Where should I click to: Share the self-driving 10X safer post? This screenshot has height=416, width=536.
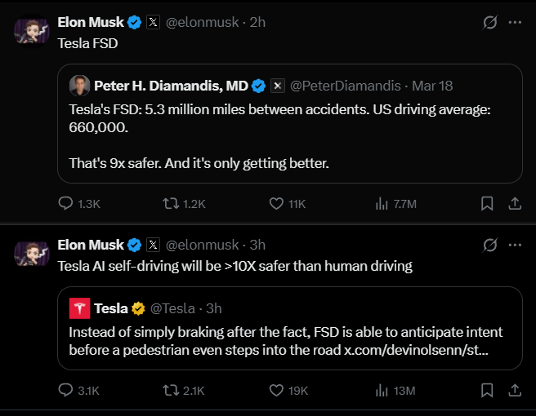pyautogui.click(x=515, y=391)
